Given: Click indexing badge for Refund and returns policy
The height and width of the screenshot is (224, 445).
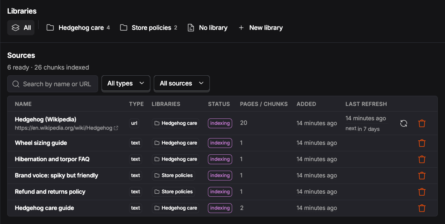Looking at the screenshot, I should 220,192.
